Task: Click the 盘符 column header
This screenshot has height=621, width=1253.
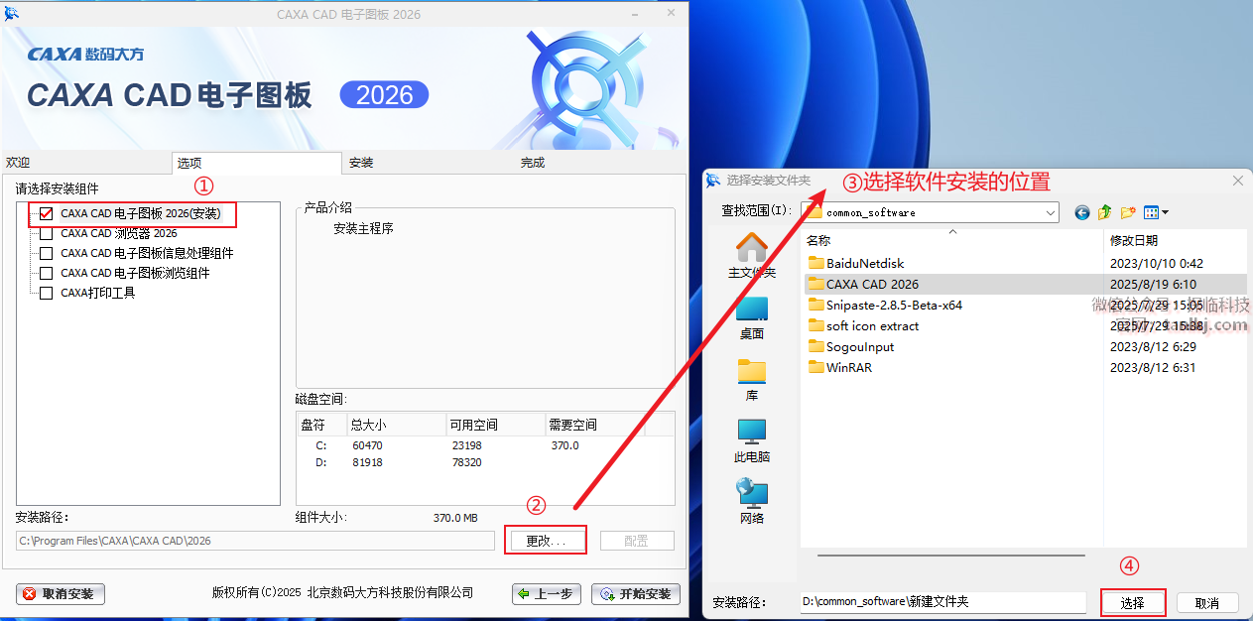Action: [x=321, y=425]
